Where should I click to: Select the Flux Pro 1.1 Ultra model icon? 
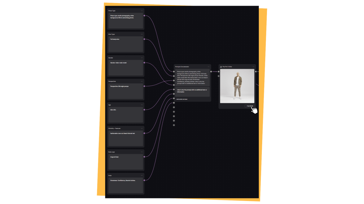(x=221, y=67)
